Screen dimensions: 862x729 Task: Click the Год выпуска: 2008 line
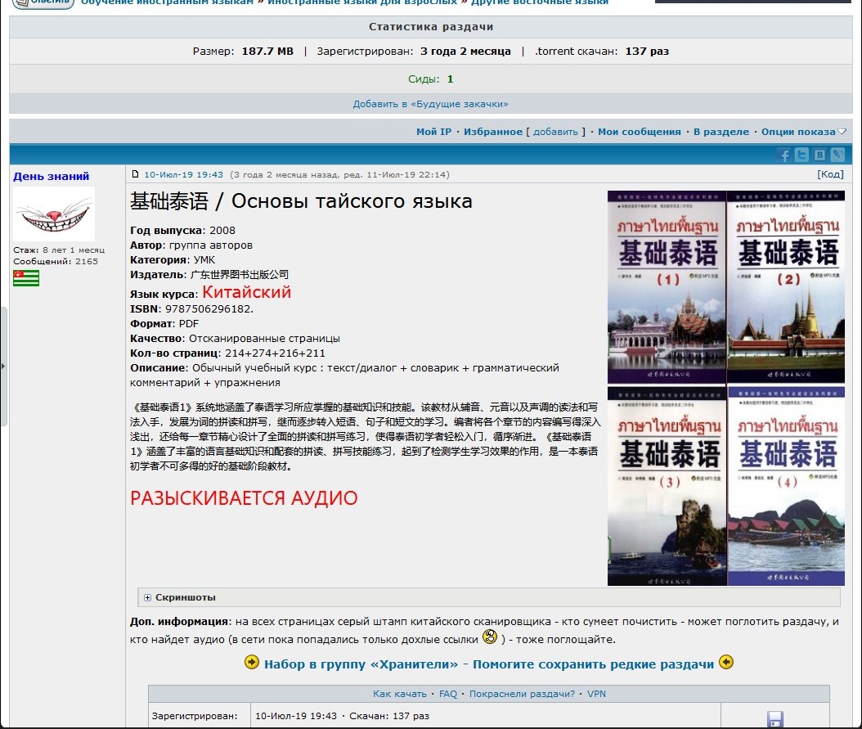coord(182,231)
